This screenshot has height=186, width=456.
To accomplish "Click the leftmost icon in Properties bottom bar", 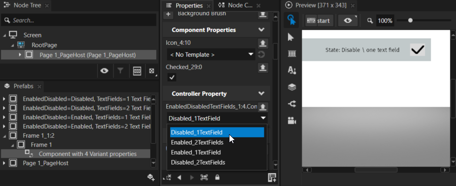I will [x=168, y=178].
